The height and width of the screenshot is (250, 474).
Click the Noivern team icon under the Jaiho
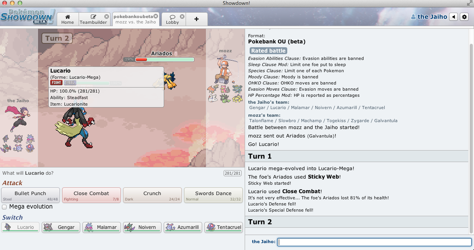tap(6, 148)
